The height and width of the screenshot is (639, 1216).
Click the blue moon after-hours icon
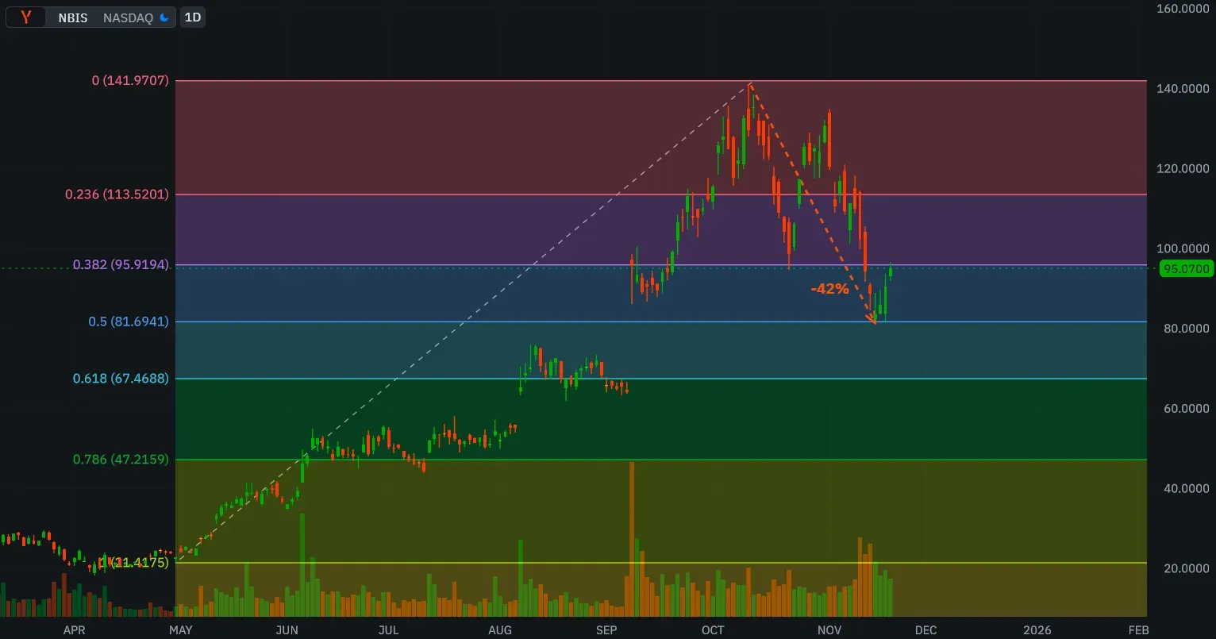pyautogui.click(x=164, y=17)
